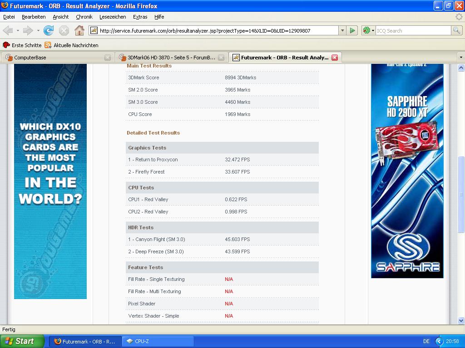The width and height of the screenshot is (465, 348).
Task: Click the site favicon in the address bar
Action: pos(94,30)
